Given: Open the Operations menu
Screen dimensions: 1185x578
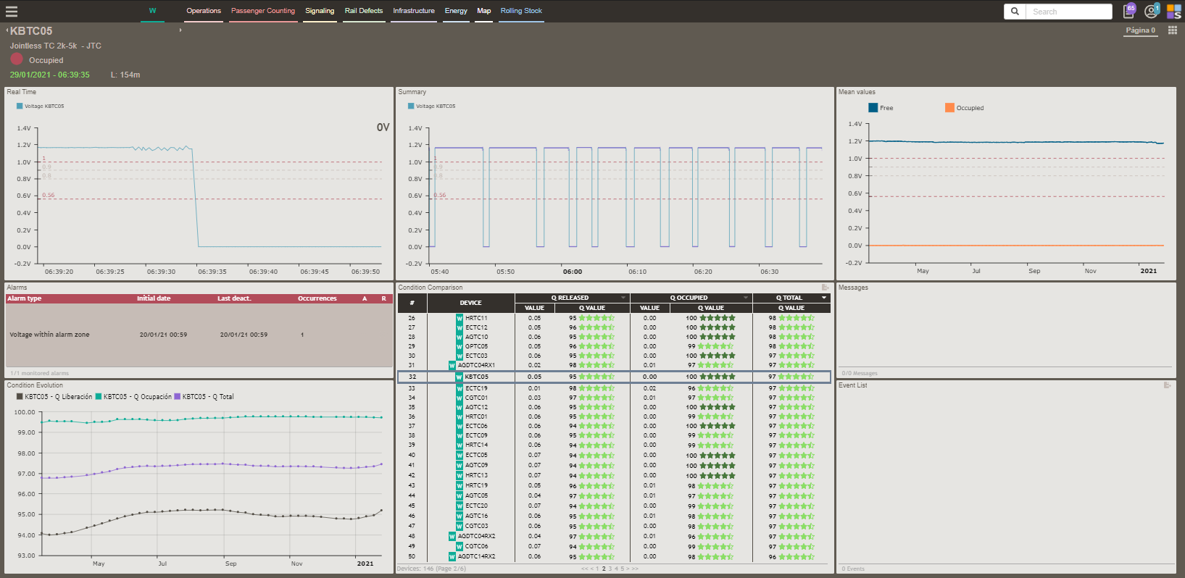Looking at the screenshot, I should (x=204, y=11).
